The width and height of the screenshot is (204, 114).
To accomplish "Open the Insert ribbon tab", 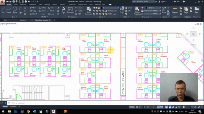I will pos(16,4).
